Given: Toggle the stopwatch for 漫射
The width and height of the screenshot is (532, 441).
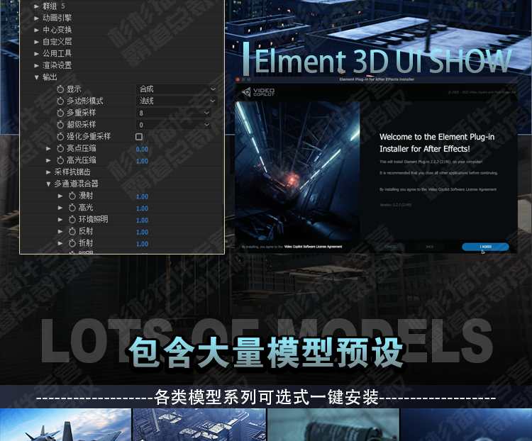Looking at the screenshot, I should [x=72, y=196].
